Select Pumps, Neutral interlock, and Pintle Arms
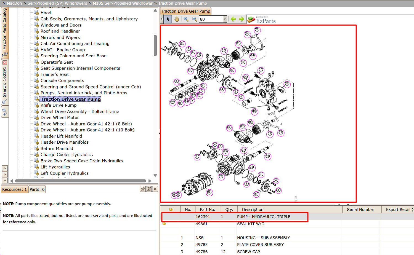The width and height of the screenshot is (414, 255). (84, 93)
